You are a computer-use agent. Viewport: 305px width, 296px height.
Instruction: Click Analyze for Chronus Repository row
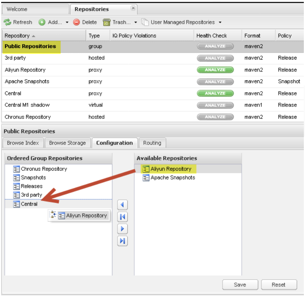[215, 117]
